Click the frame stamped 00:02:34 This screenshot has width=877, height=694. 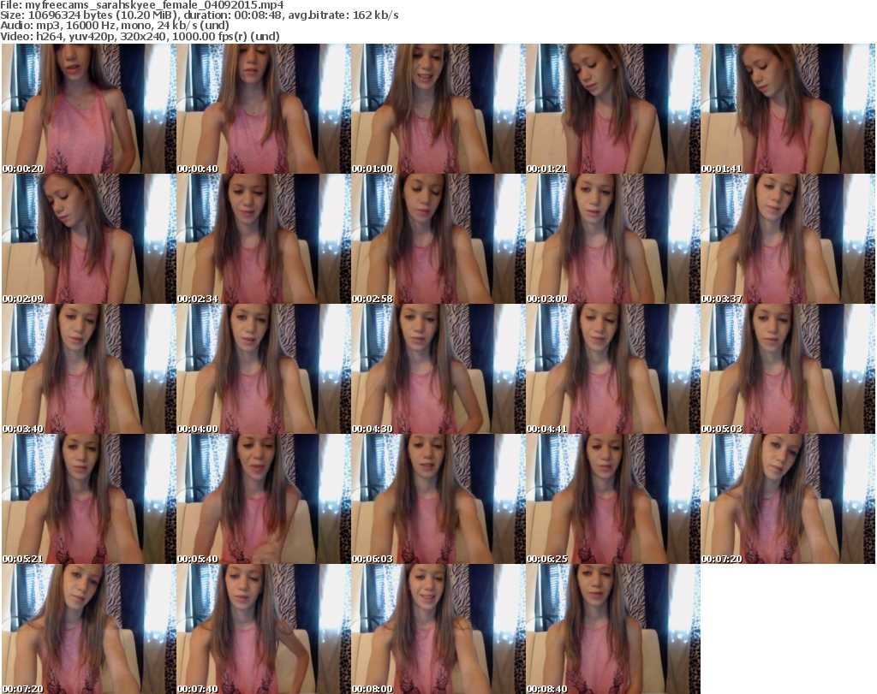coord(264,239)
